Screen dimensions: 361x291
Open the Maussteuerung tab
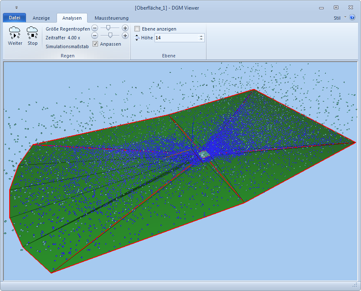(x=111, y=18)
